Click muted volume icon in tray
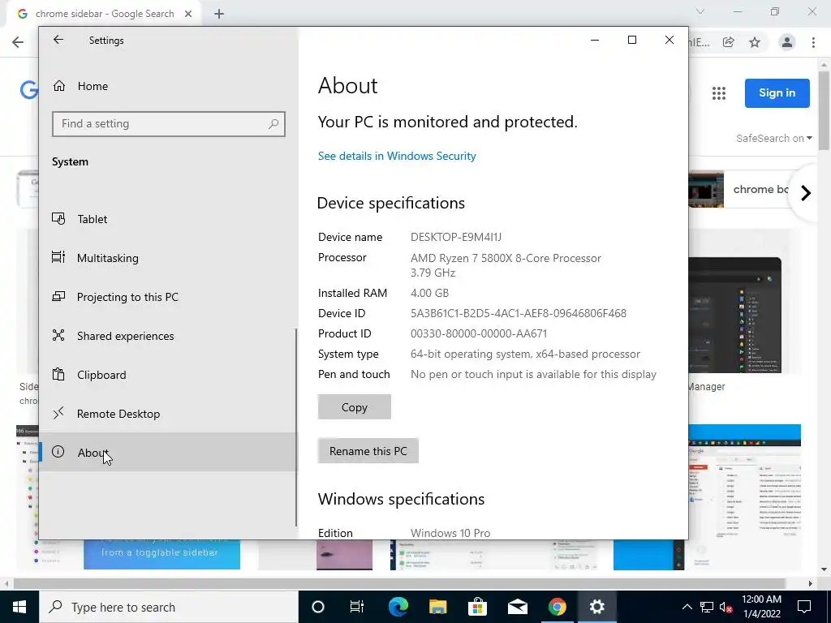The image size is (831, 623). click(x=726, y=607)
